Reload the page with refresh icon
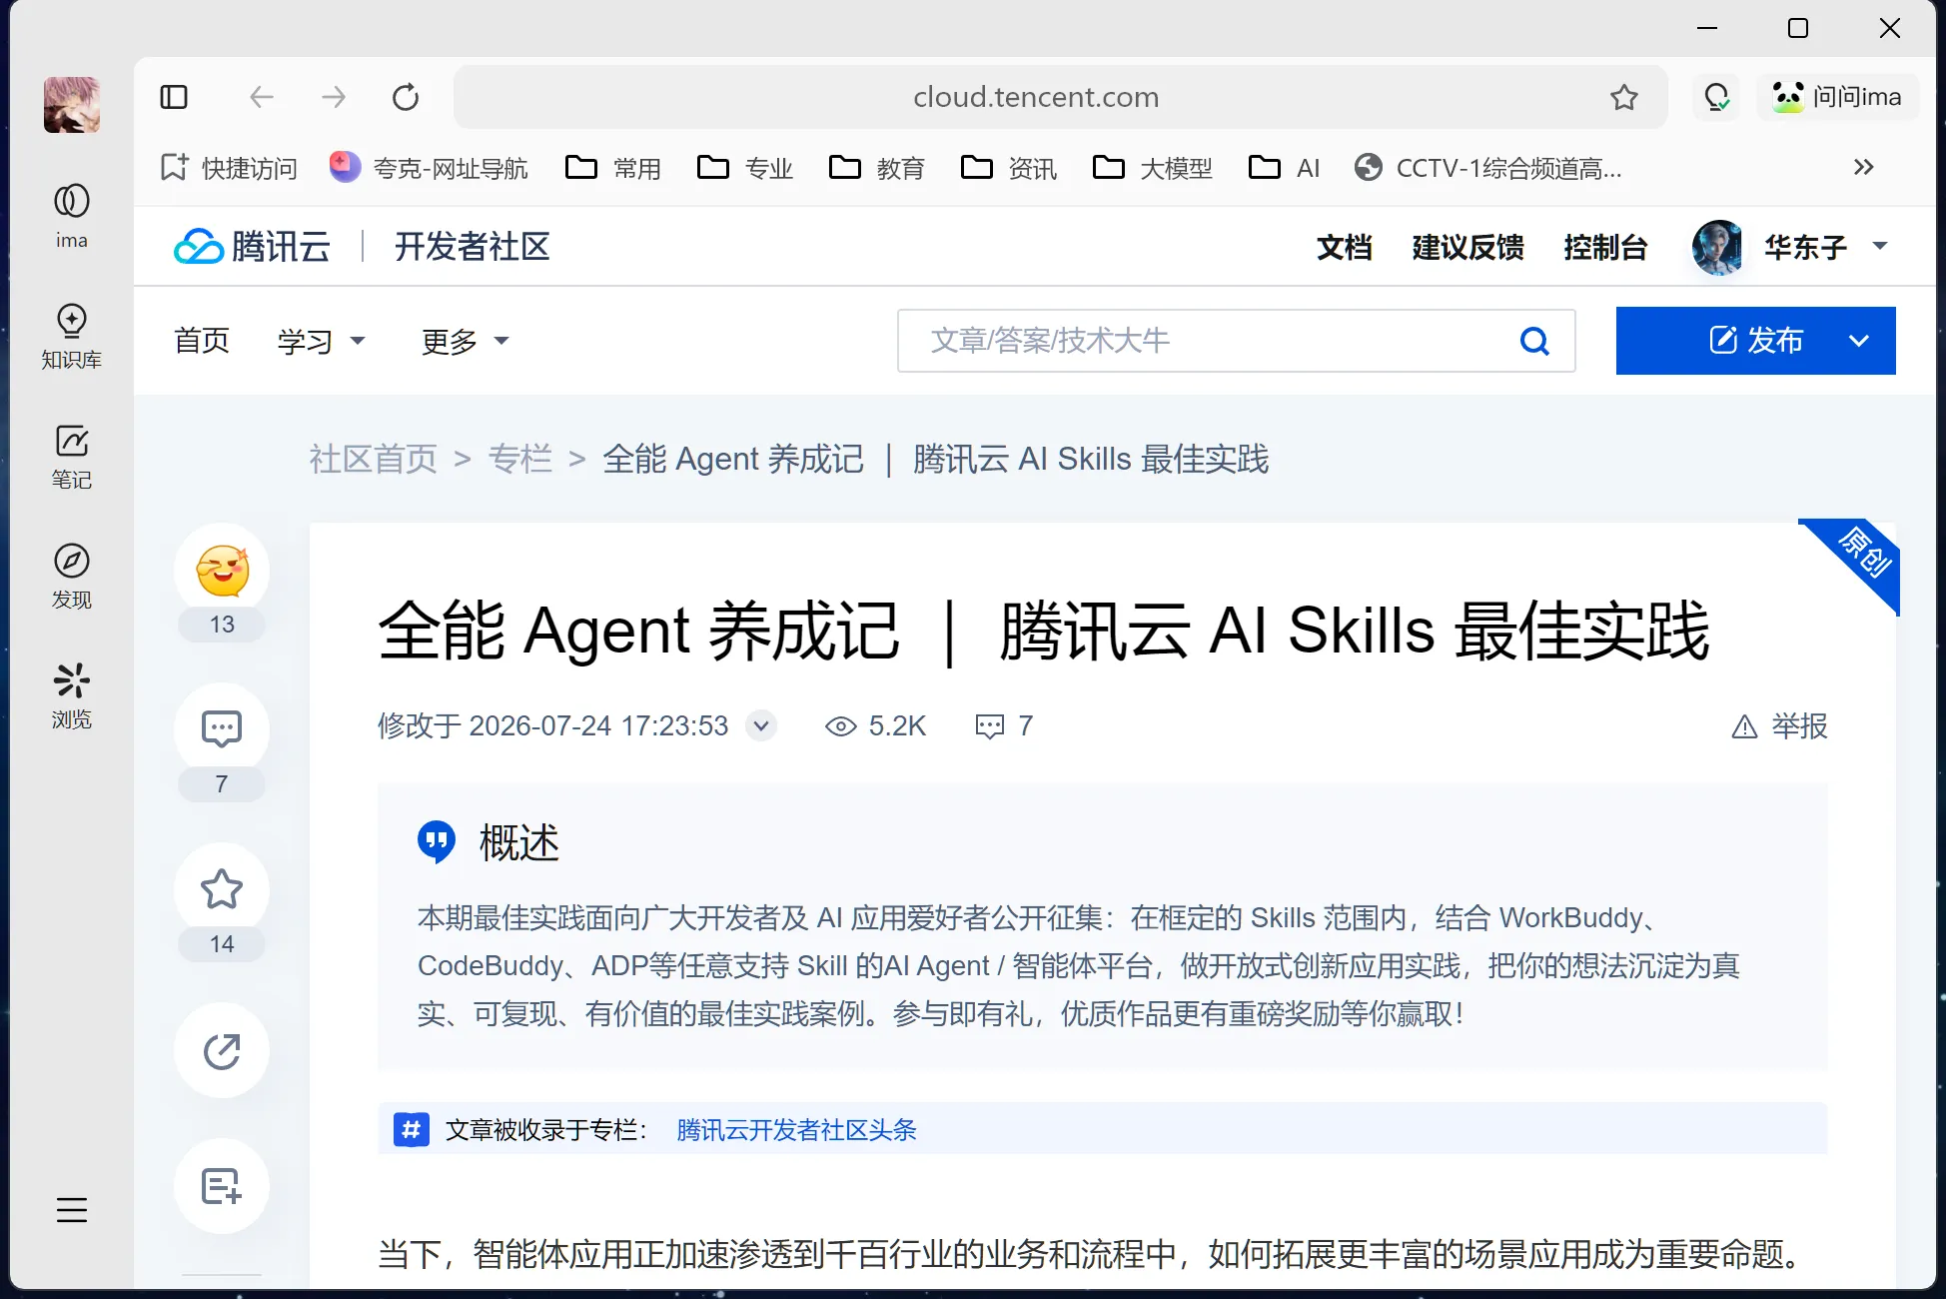The height and width of the screenshot is (1299, 1946). pyautogui.click(x=406, y=97)
